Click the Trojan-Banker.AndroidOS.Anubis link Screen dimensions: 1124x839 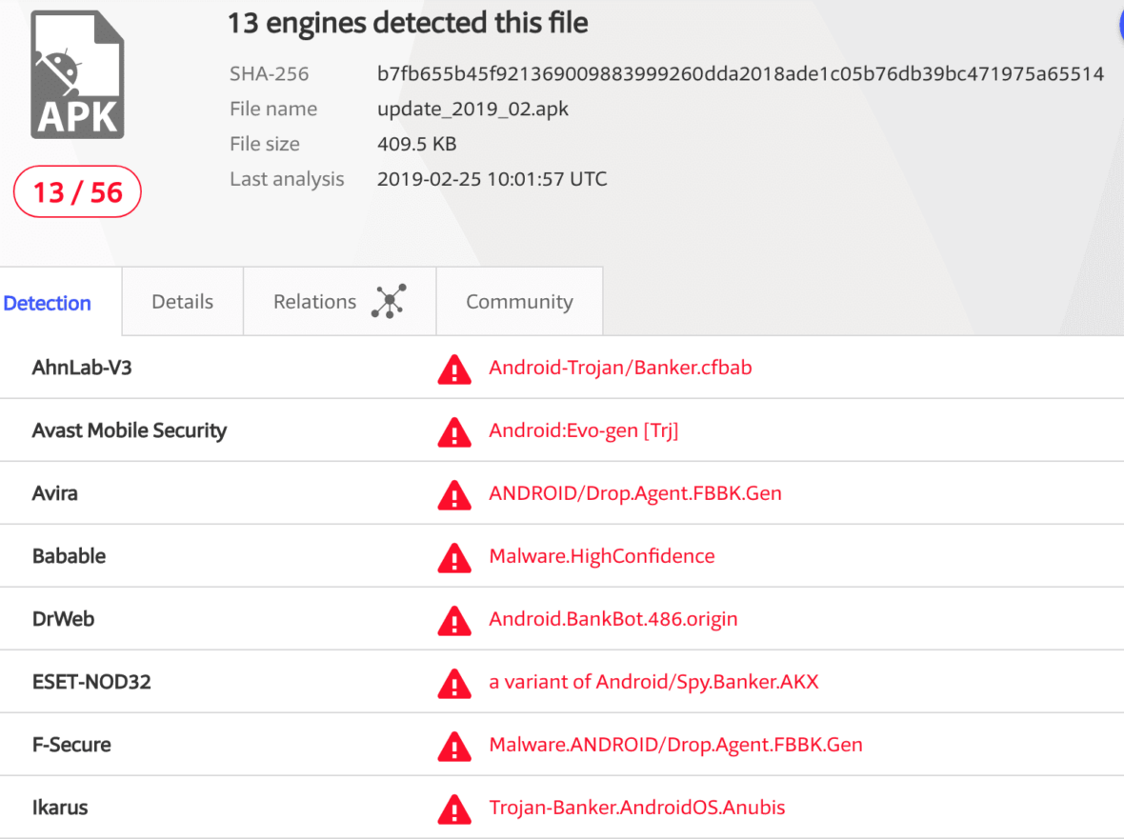637,807
